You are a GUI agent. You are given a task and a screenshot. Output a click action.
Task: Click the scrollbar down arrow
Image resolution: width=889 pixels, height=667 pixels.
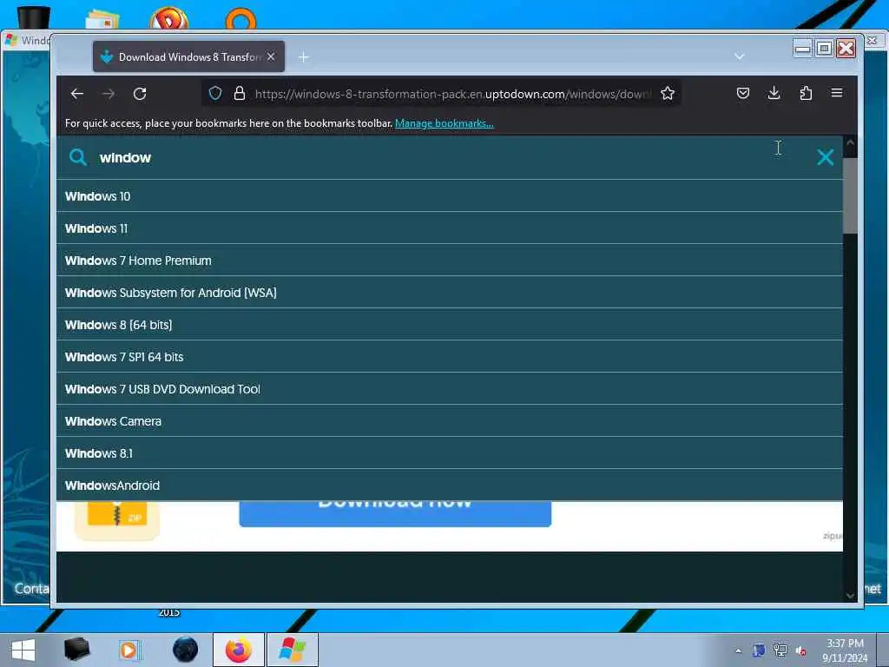[x=850, y=596]
